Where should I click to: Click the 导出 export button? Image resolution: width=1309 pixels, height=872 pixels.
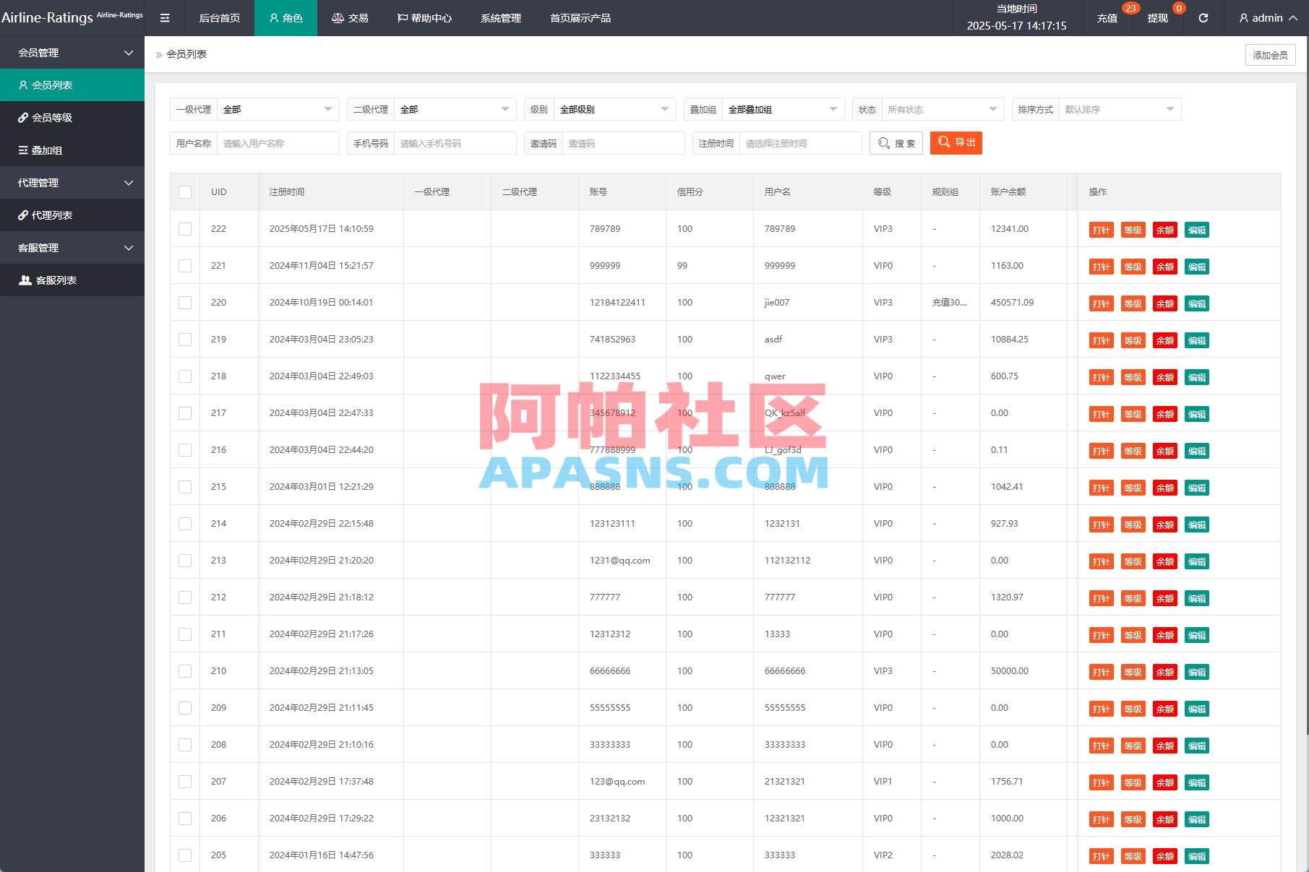956,142
